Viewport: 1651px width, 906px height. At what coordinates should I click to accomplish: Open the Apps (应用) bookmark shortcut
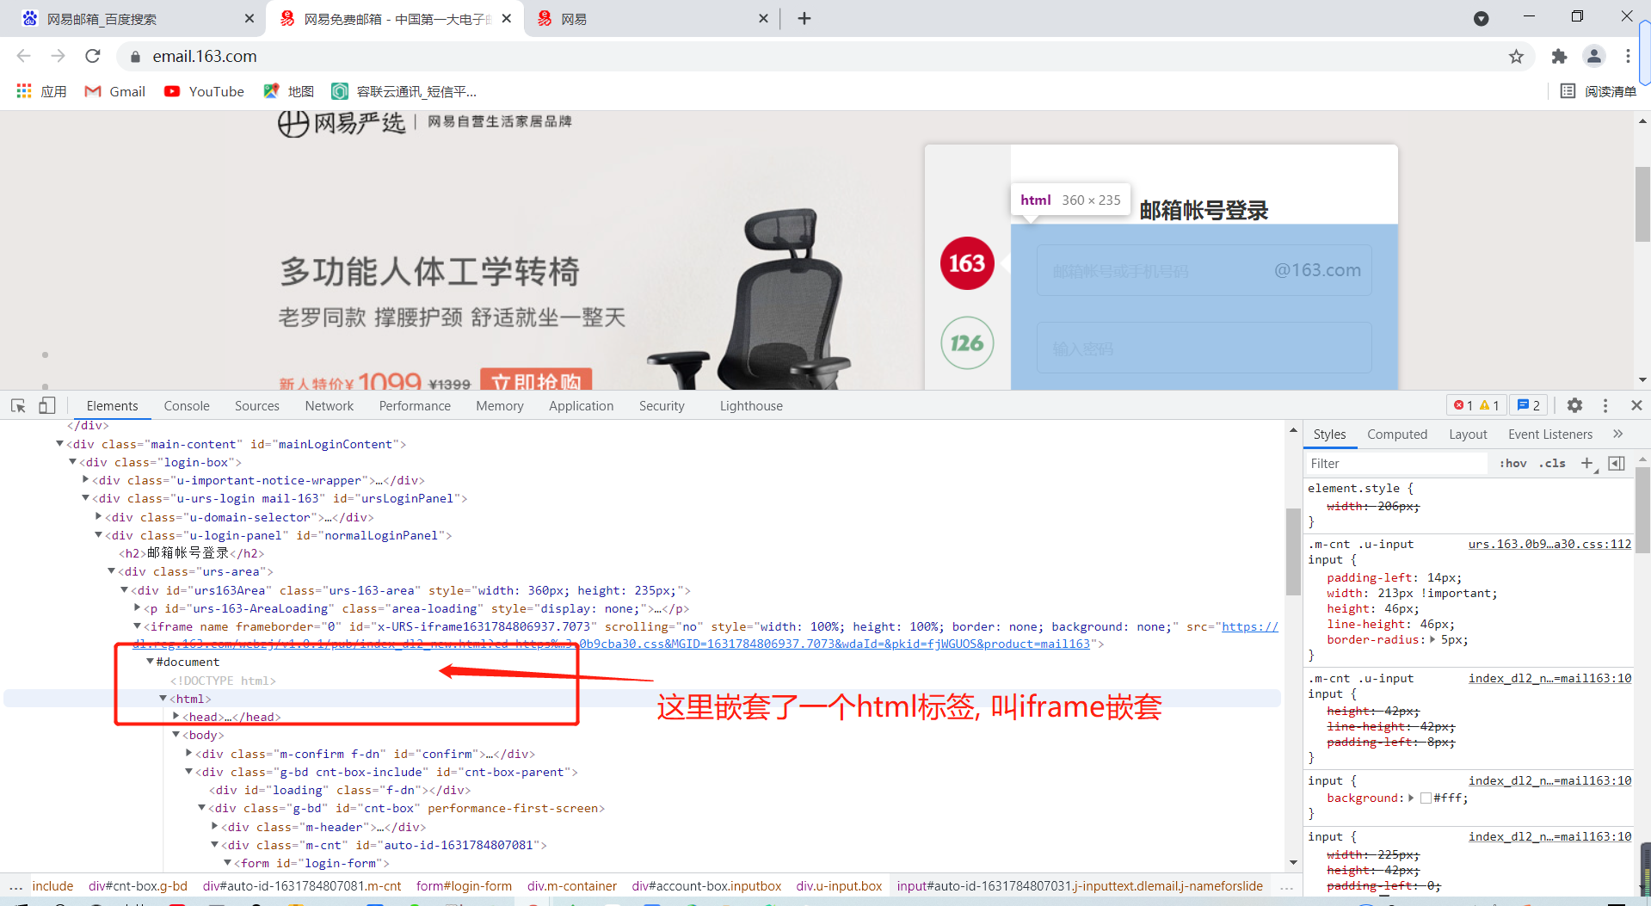pyautogui.click(x=41, y=91)
